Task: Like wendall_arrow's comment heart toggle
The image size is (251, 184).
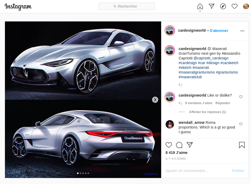Action: (x=241, y=124)
